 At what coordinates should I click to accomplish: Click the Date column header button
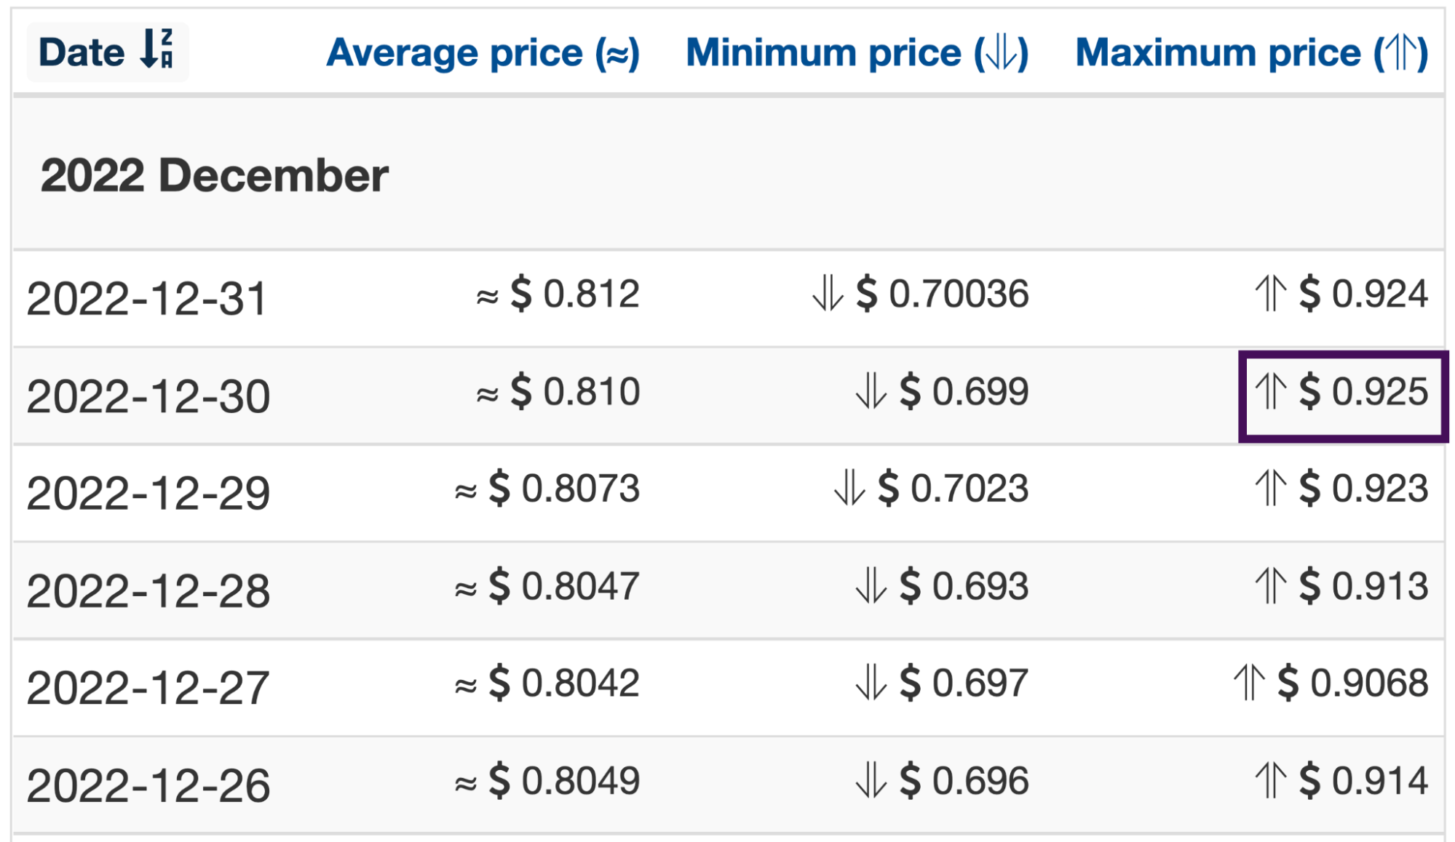107,52
